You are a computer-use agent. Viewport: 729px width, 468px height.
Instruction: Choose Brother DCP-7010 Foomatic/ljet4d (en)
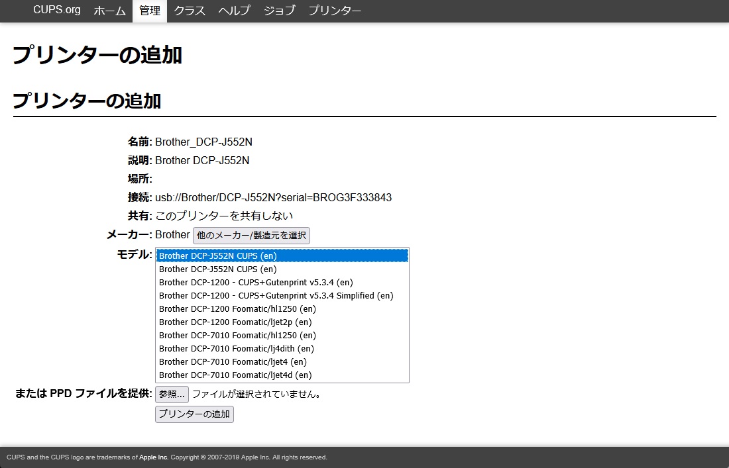pos(282,375)
